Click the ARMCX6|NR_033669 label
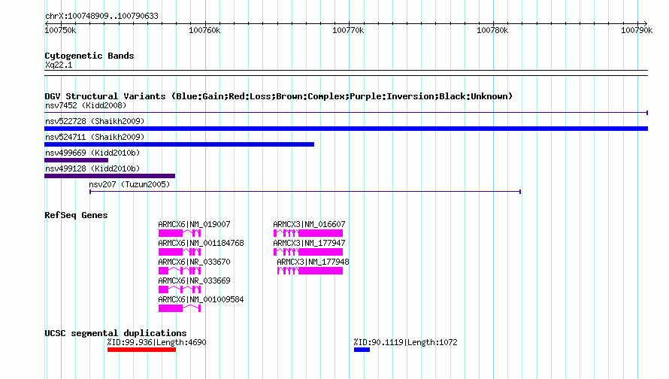The height and width of the screenshot is (379, 669). pos(194,280)
